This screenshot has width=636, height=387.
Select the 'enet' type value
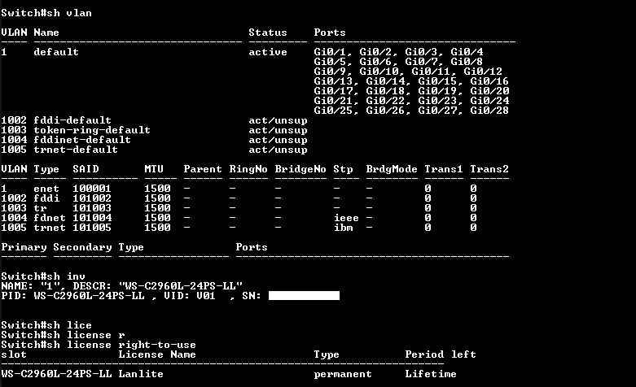click(x=46, y=189)
